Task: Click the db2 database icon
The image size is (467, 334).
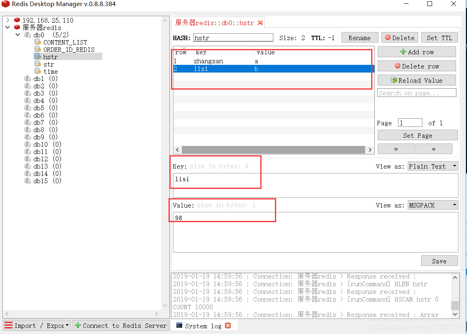Action: (x=28, y=86)
